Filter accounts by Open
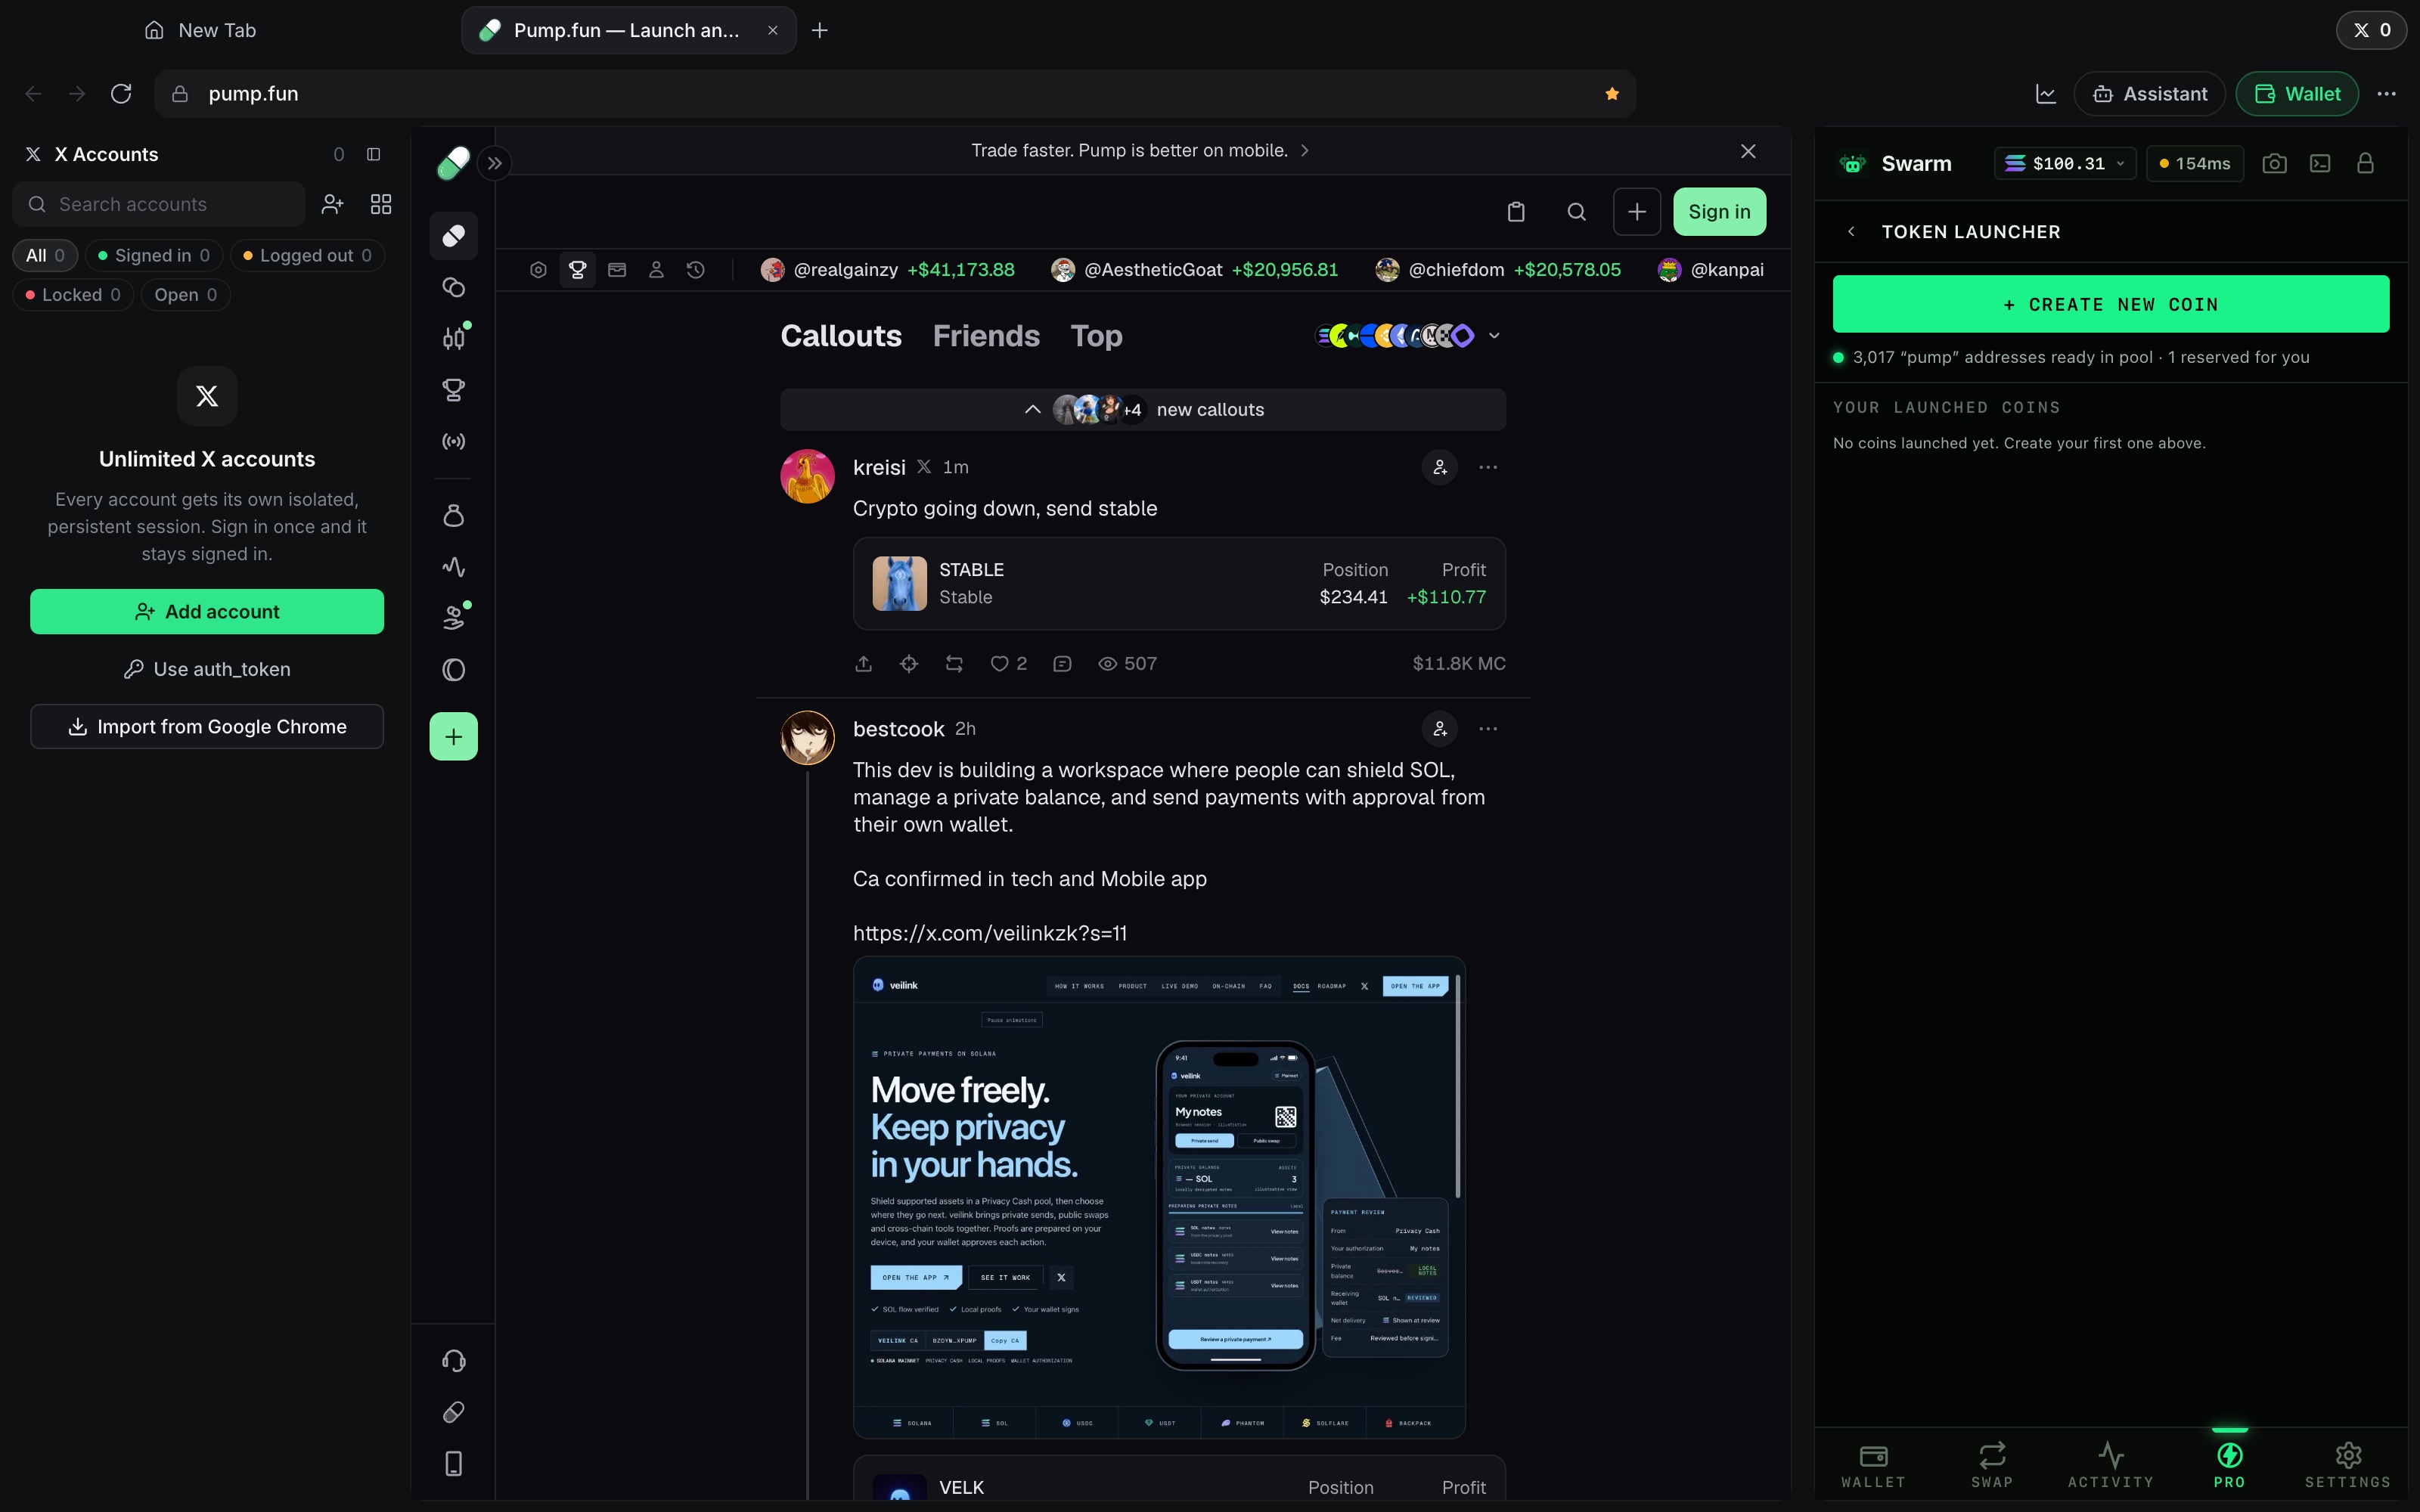The height and width of the screenshot is (1512, 2420). point(186,295)
